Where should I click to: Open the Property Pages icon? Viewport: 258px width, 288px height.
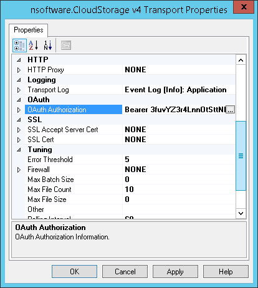coord(66,46)
